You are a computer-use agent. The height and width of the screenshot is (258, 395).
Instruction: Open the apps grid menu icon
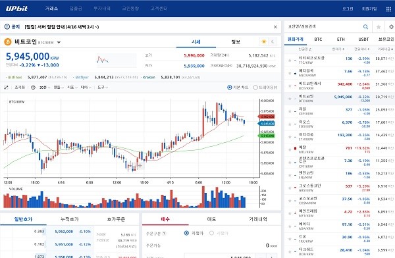point(388,9)
